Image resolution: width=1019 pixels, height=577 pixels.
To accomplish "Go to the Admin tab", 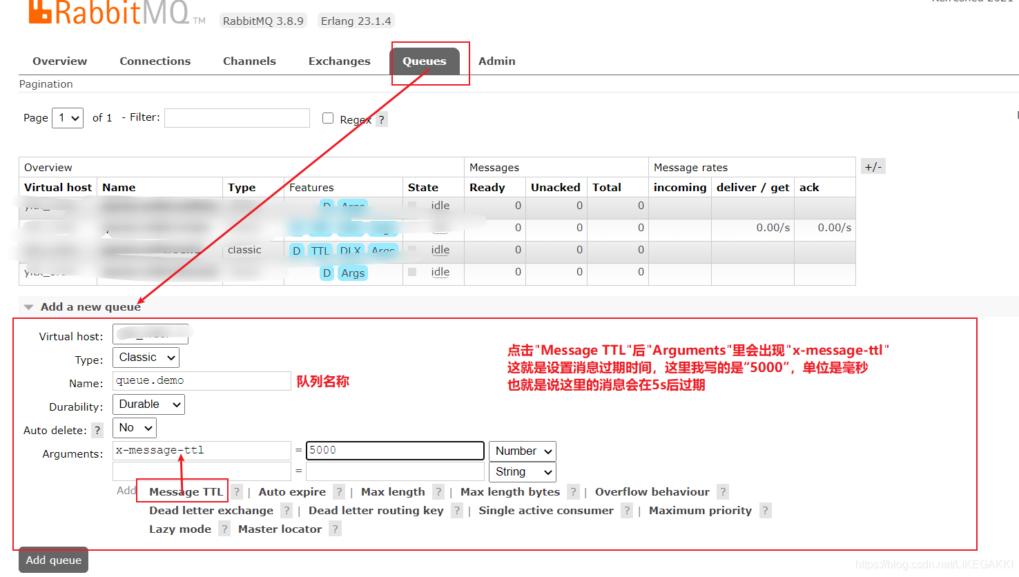I will coord(497,61).
